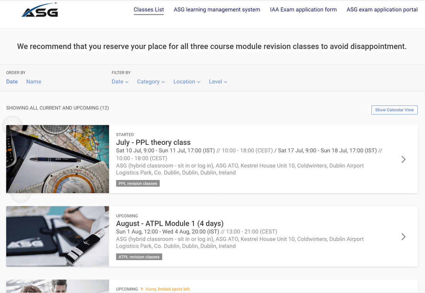Open IAA Exam application form link
This screenshot has height=293, width=425.
[303, 10]
